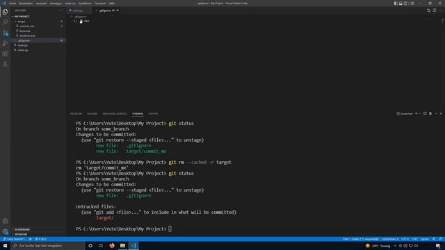Open the Manage gear in the activity bar
Viewport: 445px width, 250px height.
click(x=5, y=231)
